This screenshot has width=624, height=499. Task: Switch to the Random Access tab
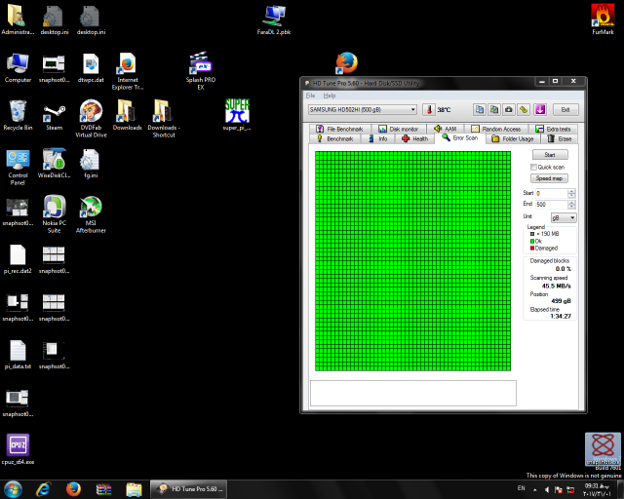496,129
